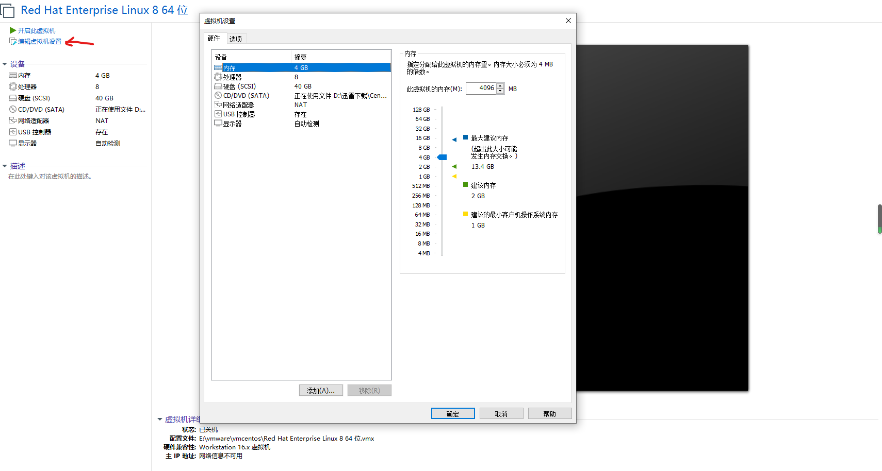Click the processor icon in the dialog device list
Viewport: 882px width, 471px height.
click(x=218, y=77)
